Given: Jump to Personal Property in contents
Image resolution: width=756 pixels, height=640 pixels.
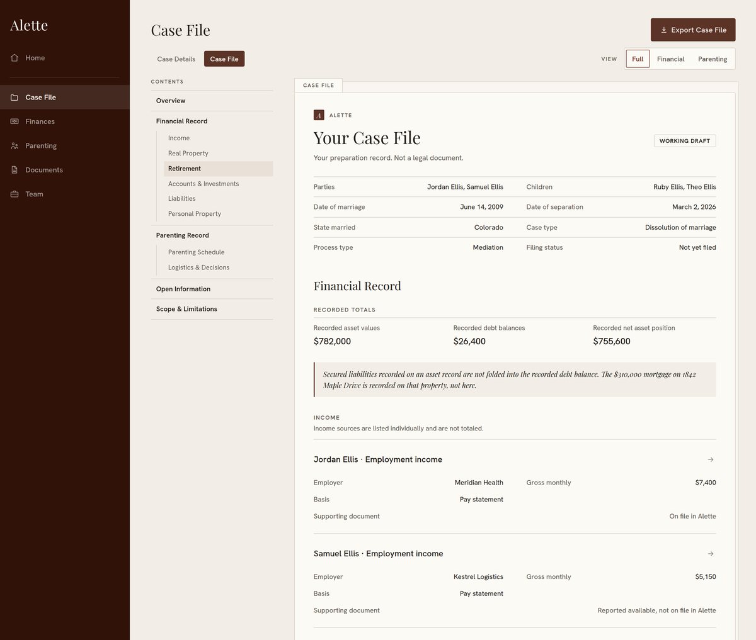Looking at the screenshot, I should [218, 214].
